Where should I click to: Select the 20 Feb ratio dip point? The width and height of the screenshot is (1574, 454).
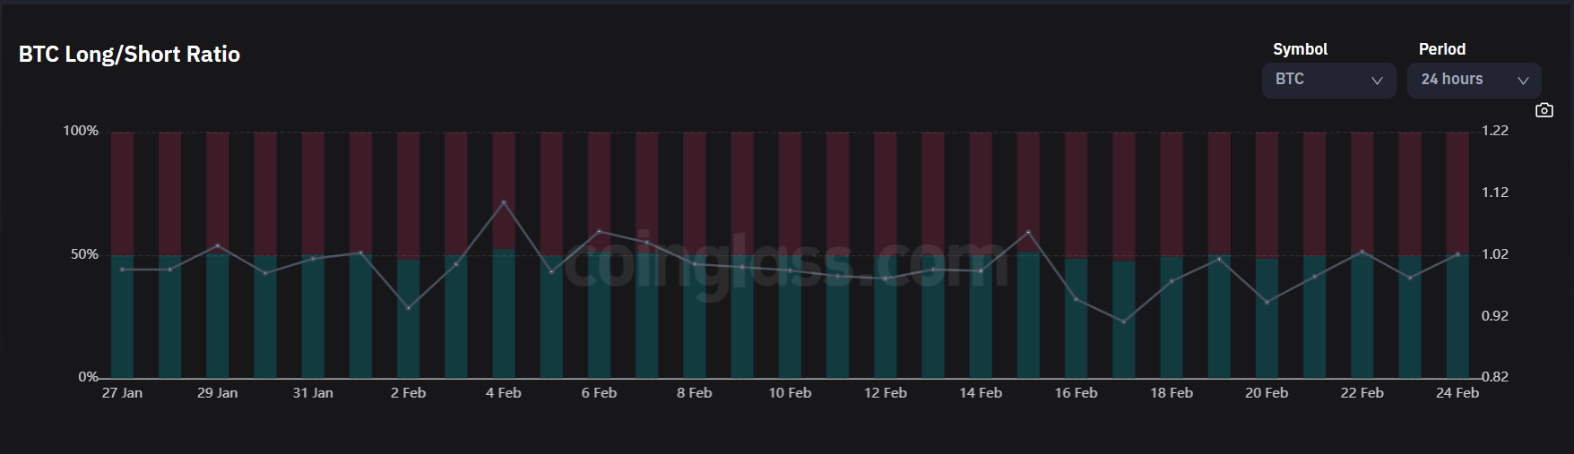tap(1267, 303)
